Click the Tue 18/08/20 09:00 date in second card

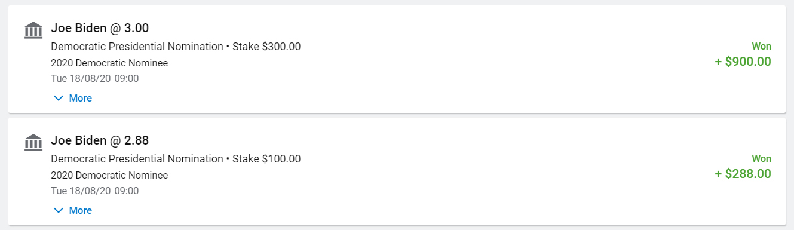coord(95,191)
